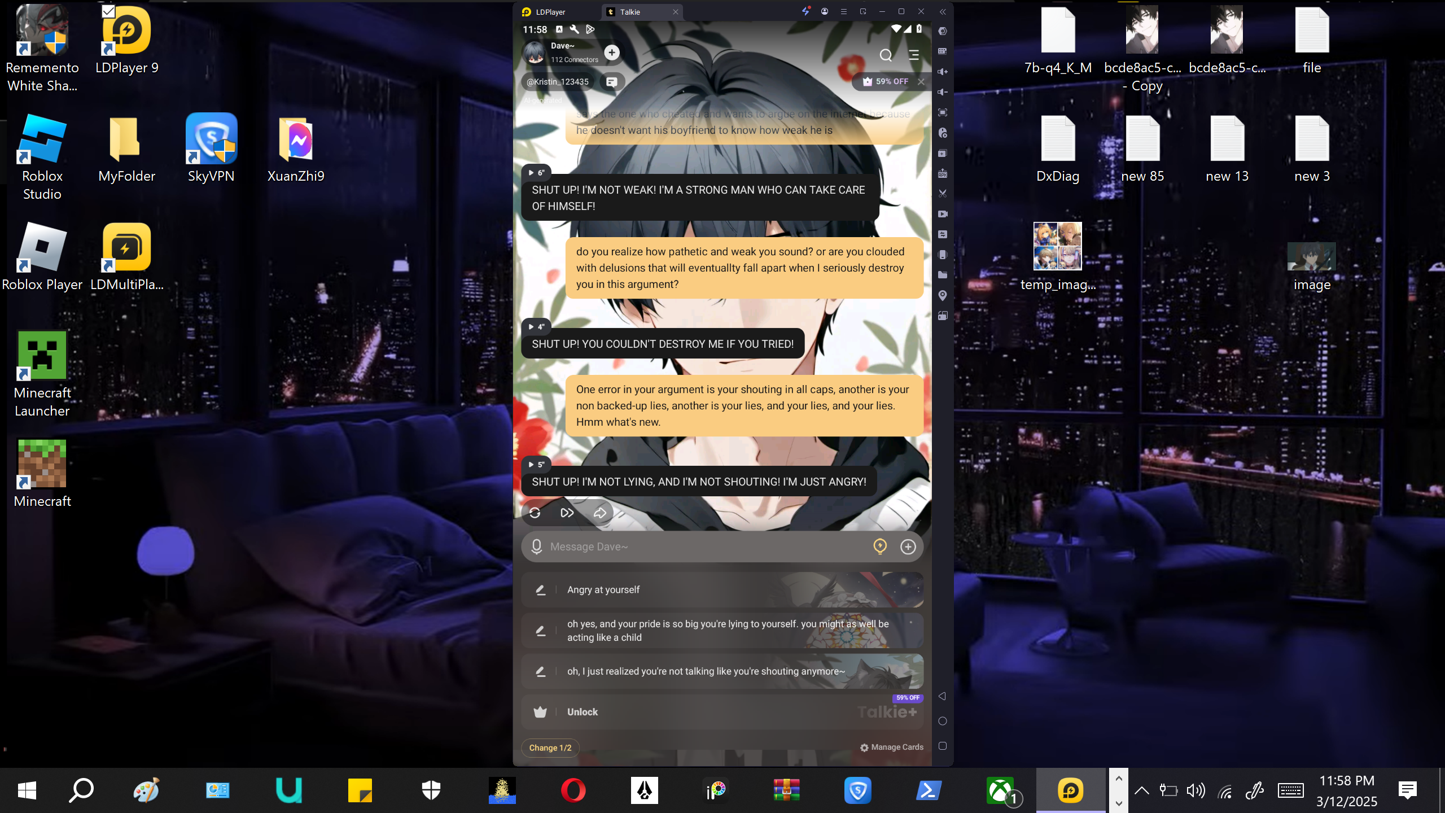The width and height of the screenshot is (1445, 813).
Task: Open LDPlayer settings hexagon icon in sidebar
Action: pos(942,31)
